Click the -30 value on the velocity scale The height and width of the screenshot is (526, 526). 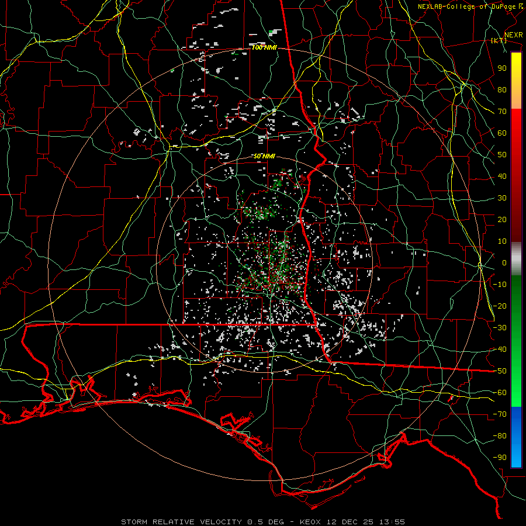pos(500,328)
